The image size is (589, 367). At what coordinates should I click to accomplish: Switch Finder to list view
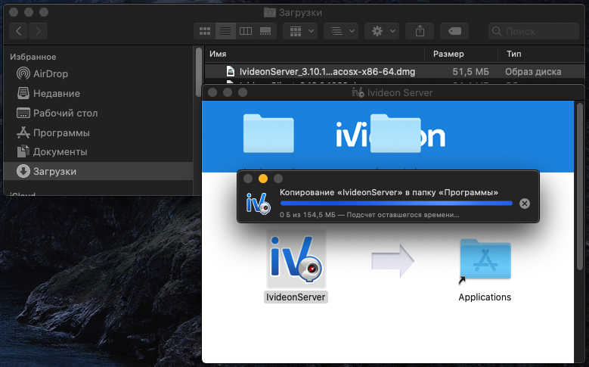225,31
